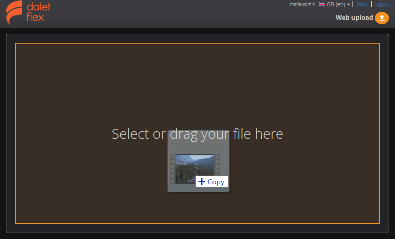The width and height of the screenshot is (395, 239).
Task: Open the GB (en) language dropdown
Action: point(334,4)
